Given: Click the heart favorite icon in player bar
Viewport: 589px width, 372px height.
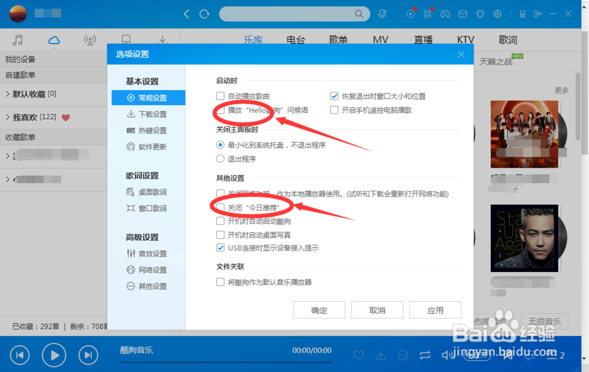Looking at the screenshot, I should coord(359,355).
